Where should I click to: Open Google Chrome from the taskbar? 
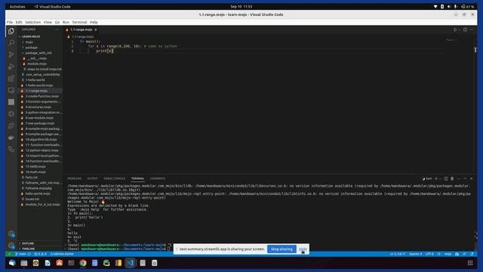(83, 263)
